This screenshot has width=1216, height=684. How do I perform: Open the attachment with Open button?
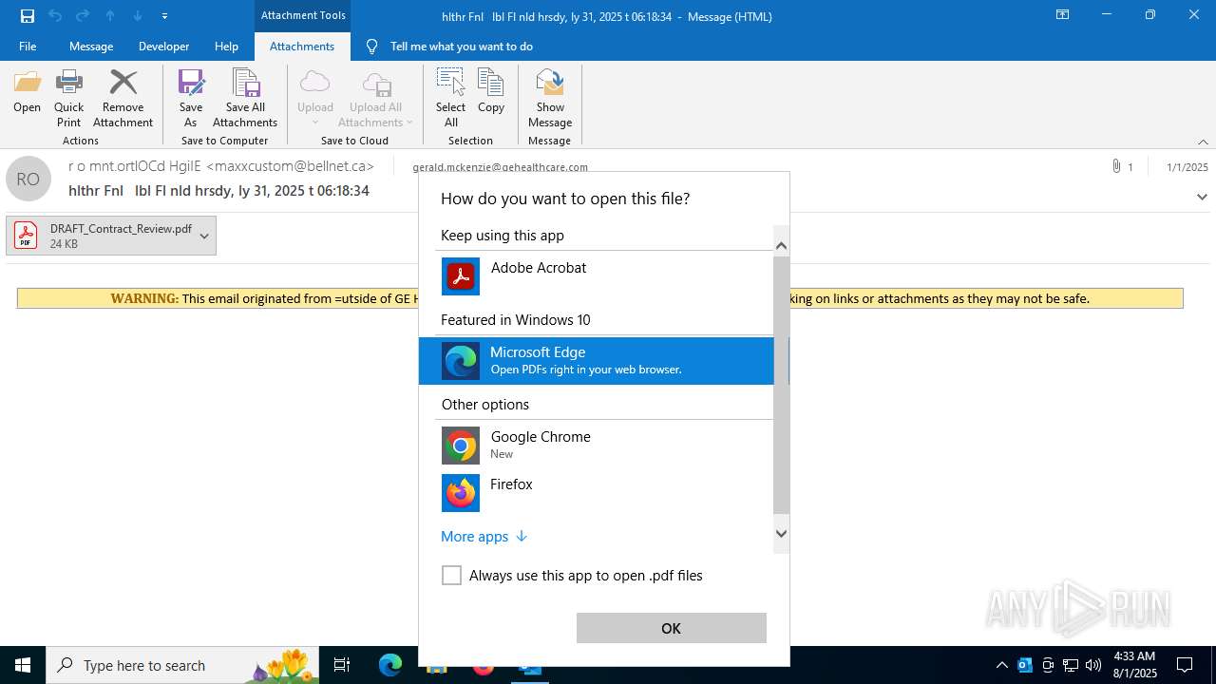click(27, 93)
